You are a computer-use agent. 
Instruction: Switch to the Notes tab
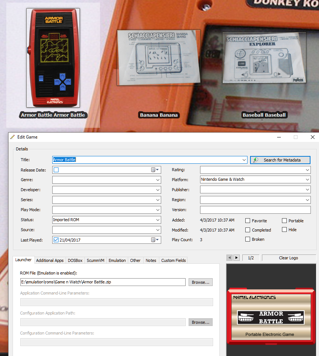151,260
